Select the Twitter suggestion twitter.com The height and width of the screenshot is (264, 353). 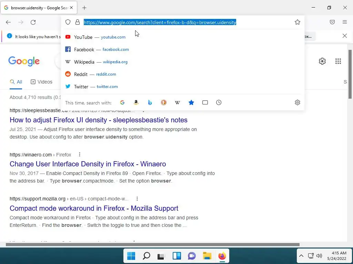click(x=182, y=86)
